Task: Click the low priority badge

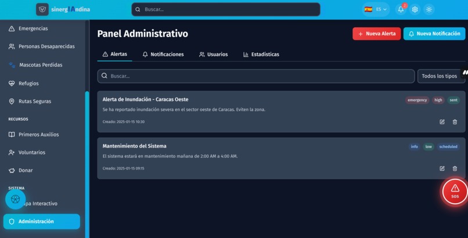Action: (x=429, y=146)
